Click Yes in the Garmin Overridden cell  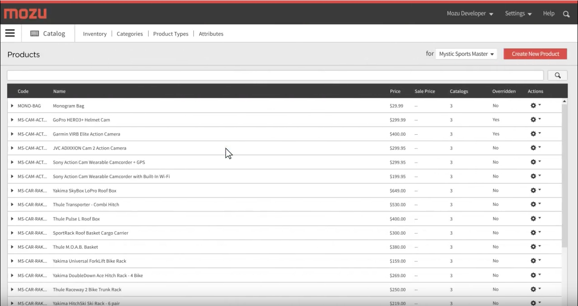coord(496,134)
